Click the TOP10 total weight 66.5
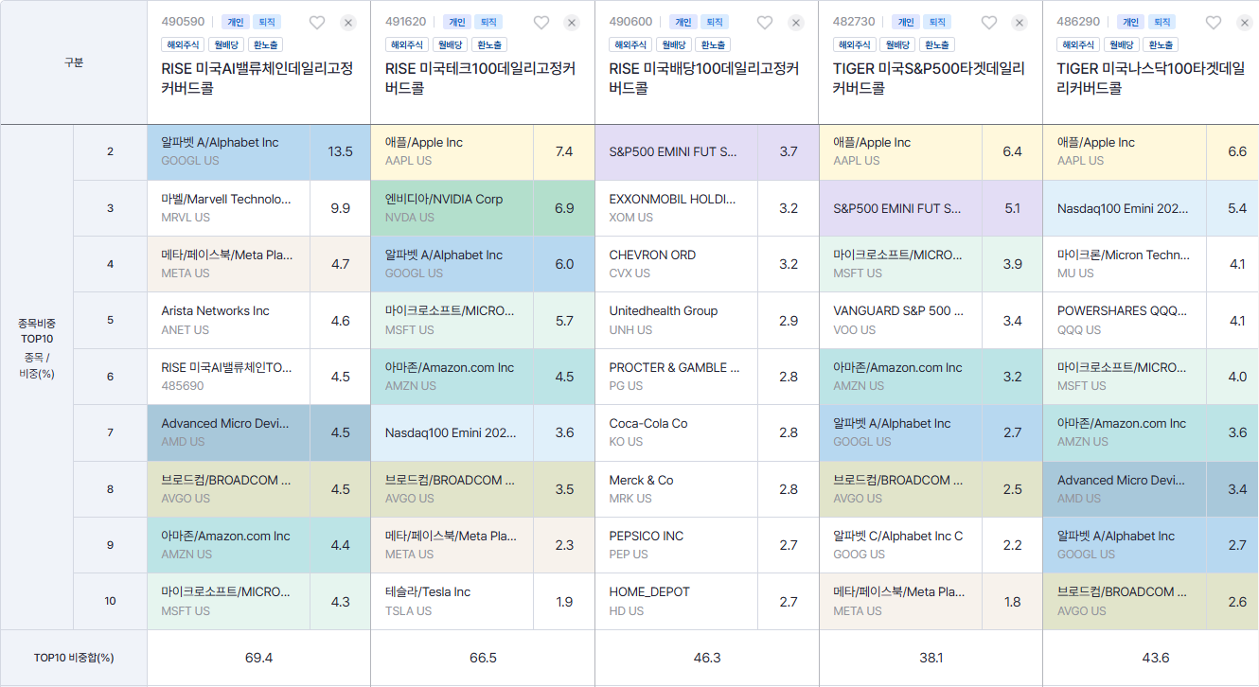This screenshot has height=687, width=1259. pos(483,658)
